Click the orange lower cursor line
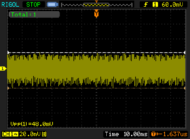Screen dimensions: 190x139 coord(97,88)
